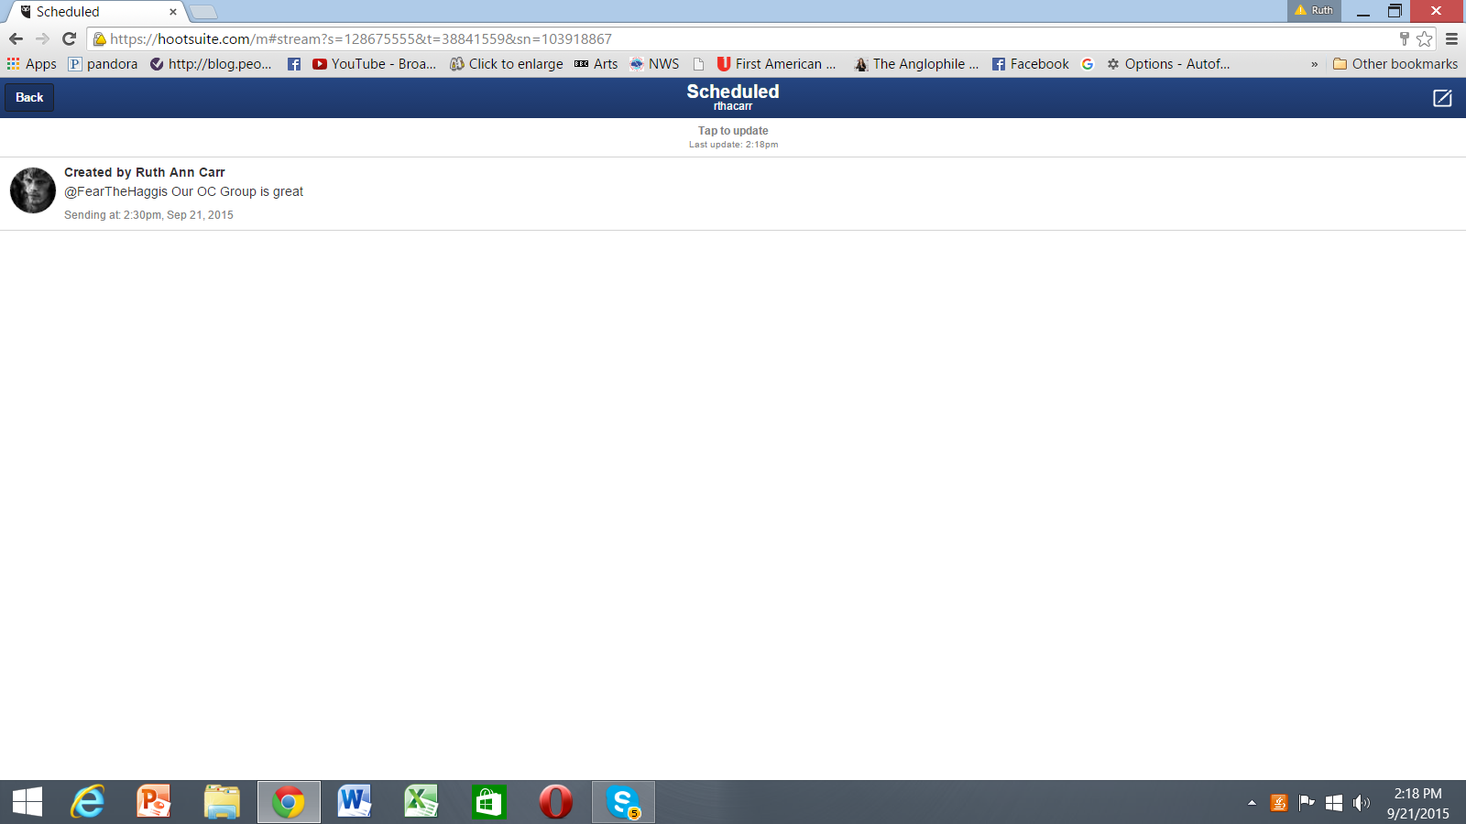Open the scheduled @FearTheHaggis message
This screenshot has width=1466, height=824.
coord(183,192)
